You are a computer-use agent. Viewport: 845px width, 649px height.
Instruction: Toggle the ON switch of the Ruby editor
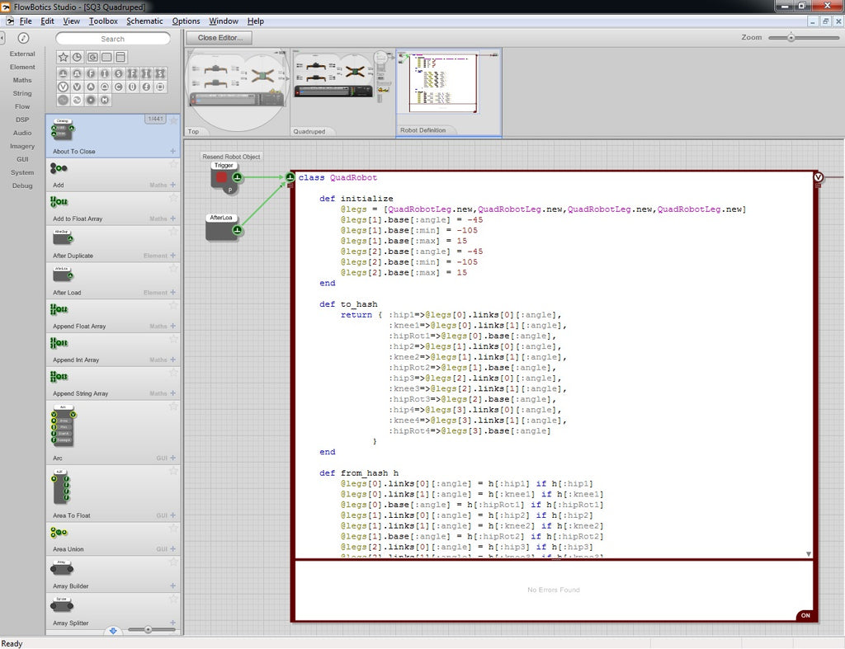[805, 615]
